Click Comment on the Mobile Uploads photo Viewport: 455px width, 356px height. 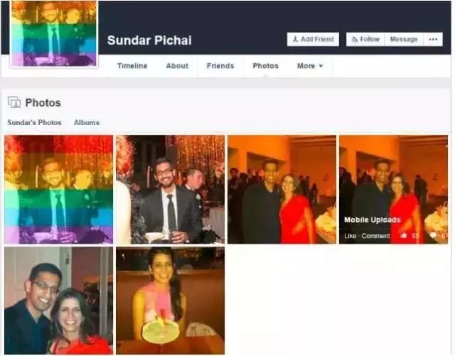[376, 236]
